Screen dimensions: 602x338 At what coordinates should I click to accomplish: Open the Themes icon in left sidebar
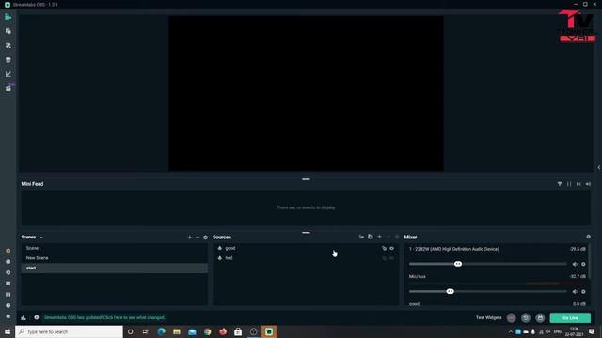tap(8, 31)
